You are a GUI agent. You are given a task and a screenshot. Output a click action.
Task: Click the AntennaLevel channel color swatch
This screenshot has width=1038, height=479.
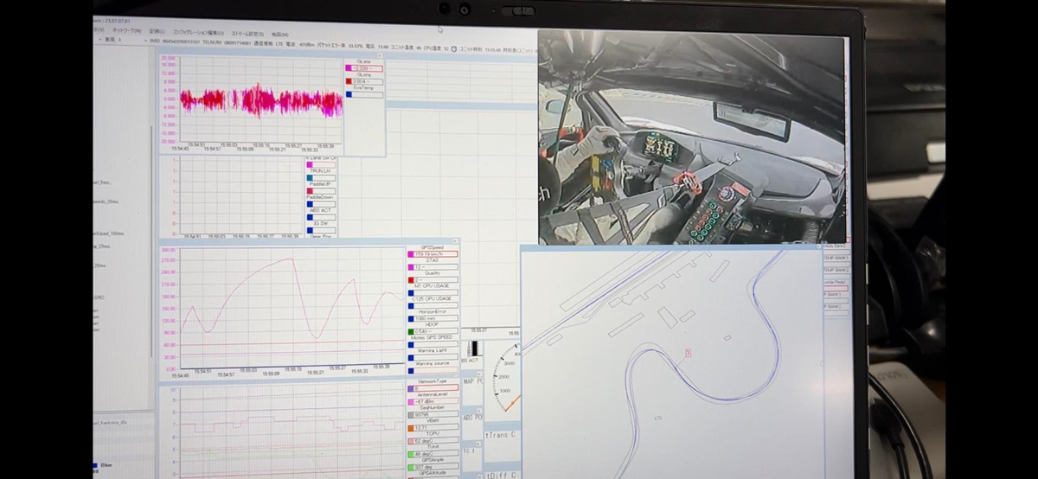(411, 401)
